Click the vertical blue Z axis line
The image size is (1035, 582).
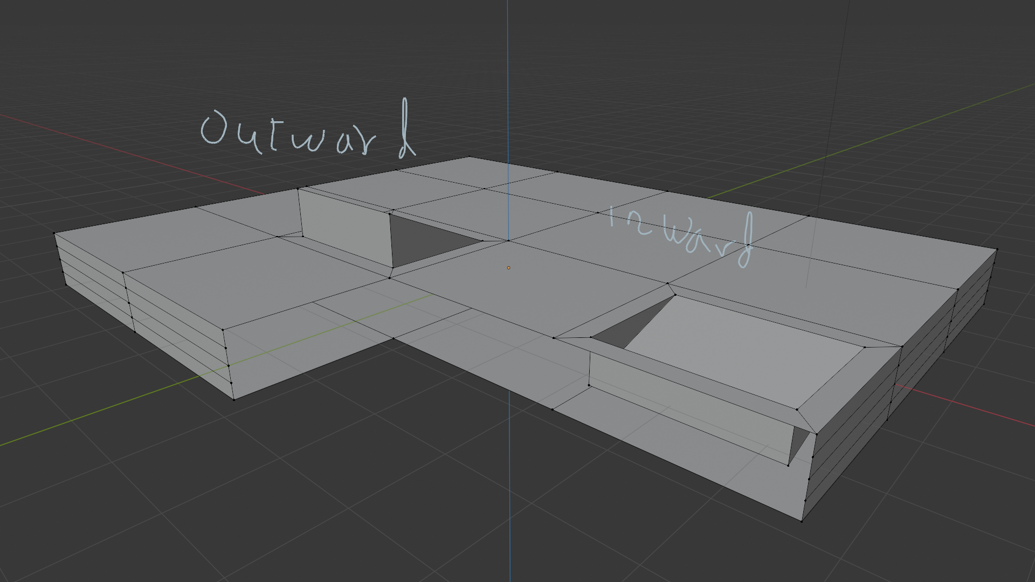point(508,108)
